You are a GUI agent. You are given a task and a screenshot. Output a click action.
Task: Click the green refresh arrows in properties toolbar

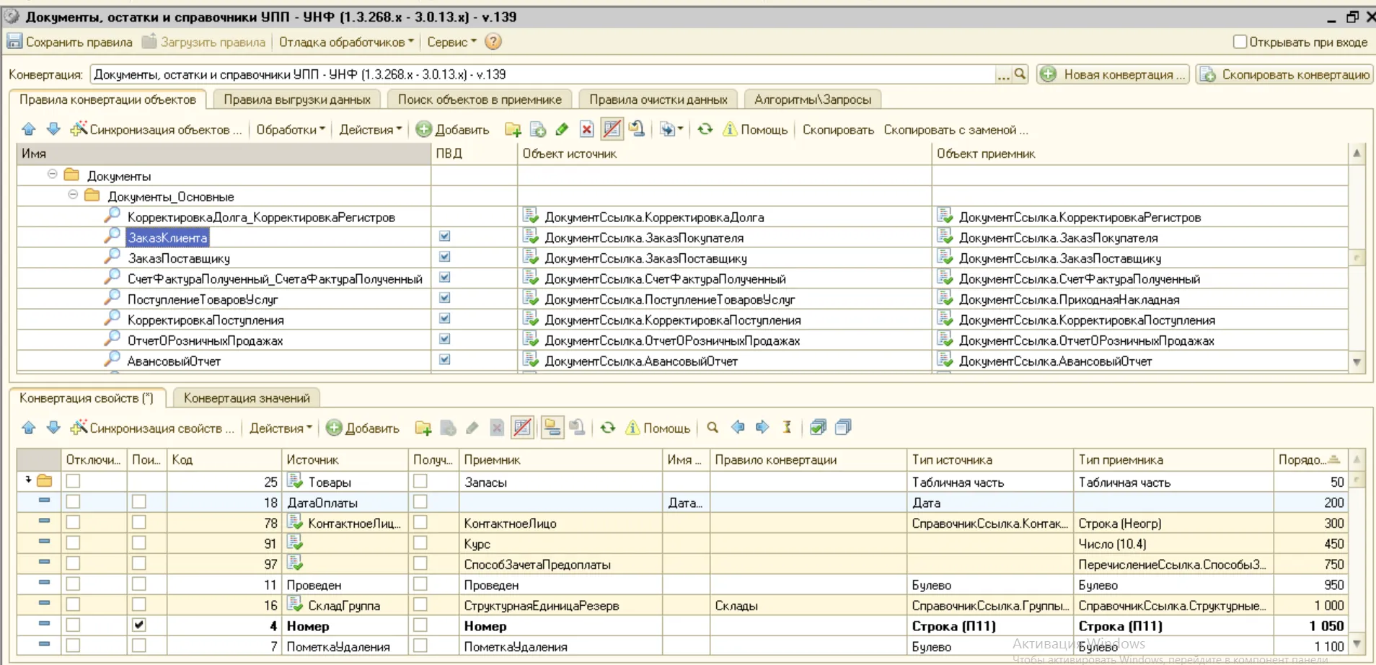pos(608,428)
